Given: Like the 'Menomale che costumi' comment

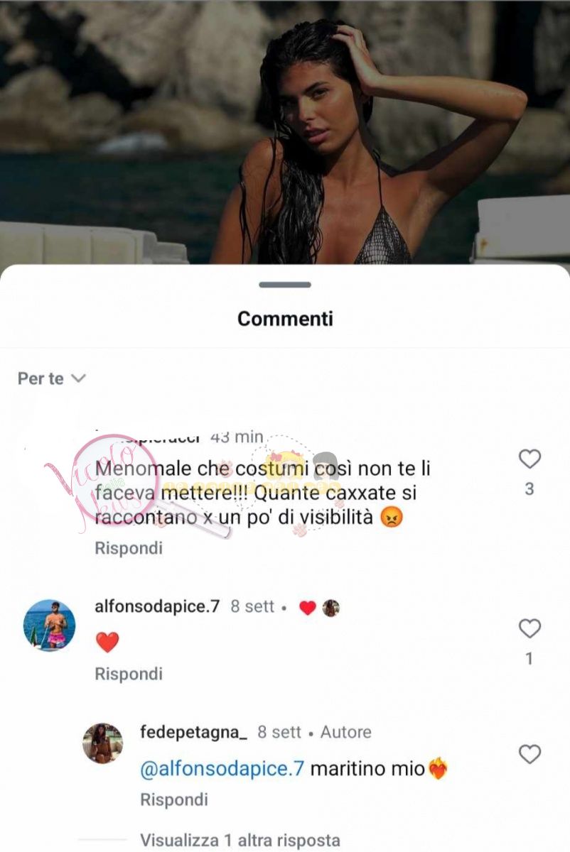Looking at the screenshot, I should 529,459.
